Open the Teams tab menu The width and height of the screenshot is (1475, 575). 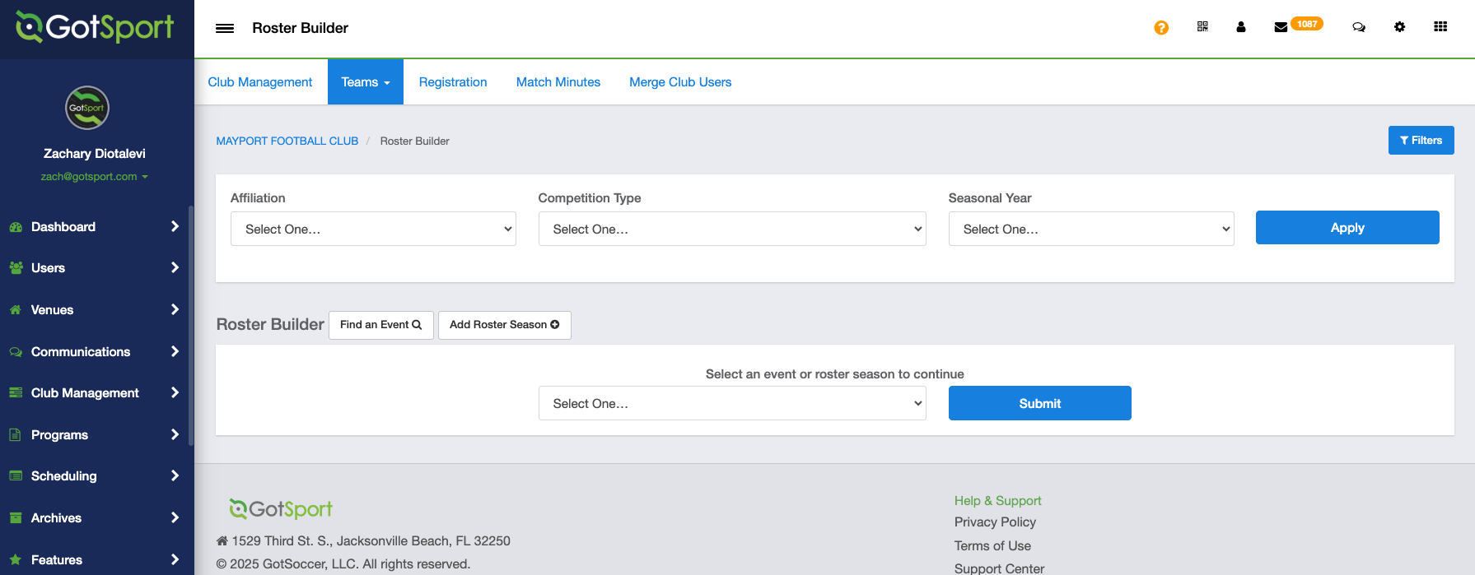click(366, 82)
